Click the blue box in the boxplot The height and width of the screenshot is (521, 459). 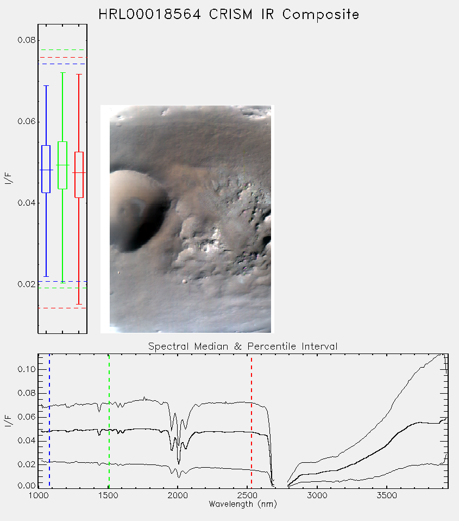pos(46,169)
